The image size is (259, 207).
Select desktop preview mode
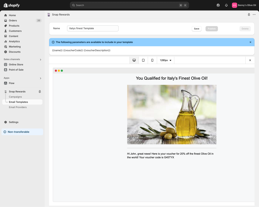(x=134, y=60)
